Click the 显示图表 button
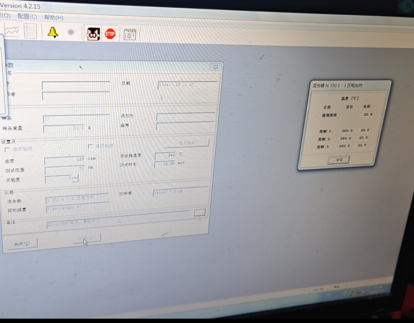Viewport: 414px width, 323px height. (x=186, y=143)
